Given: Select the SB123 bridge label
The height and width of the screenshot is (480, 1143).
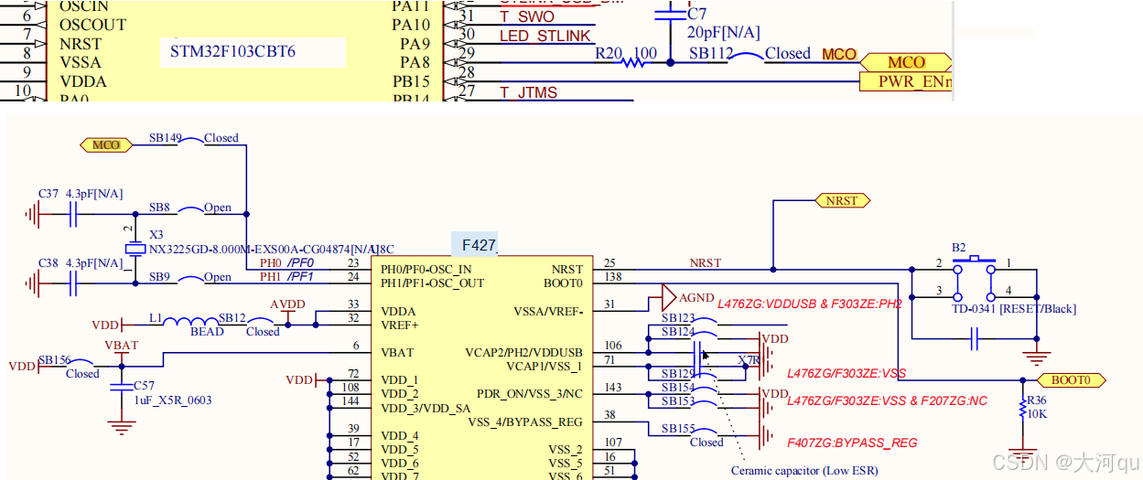Looking at the screenshot, I should tap(677, 318).
